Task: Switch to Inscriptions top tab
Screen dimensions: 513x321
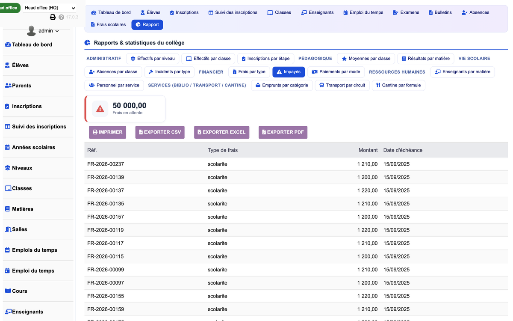Action: (x=184, y=12)
